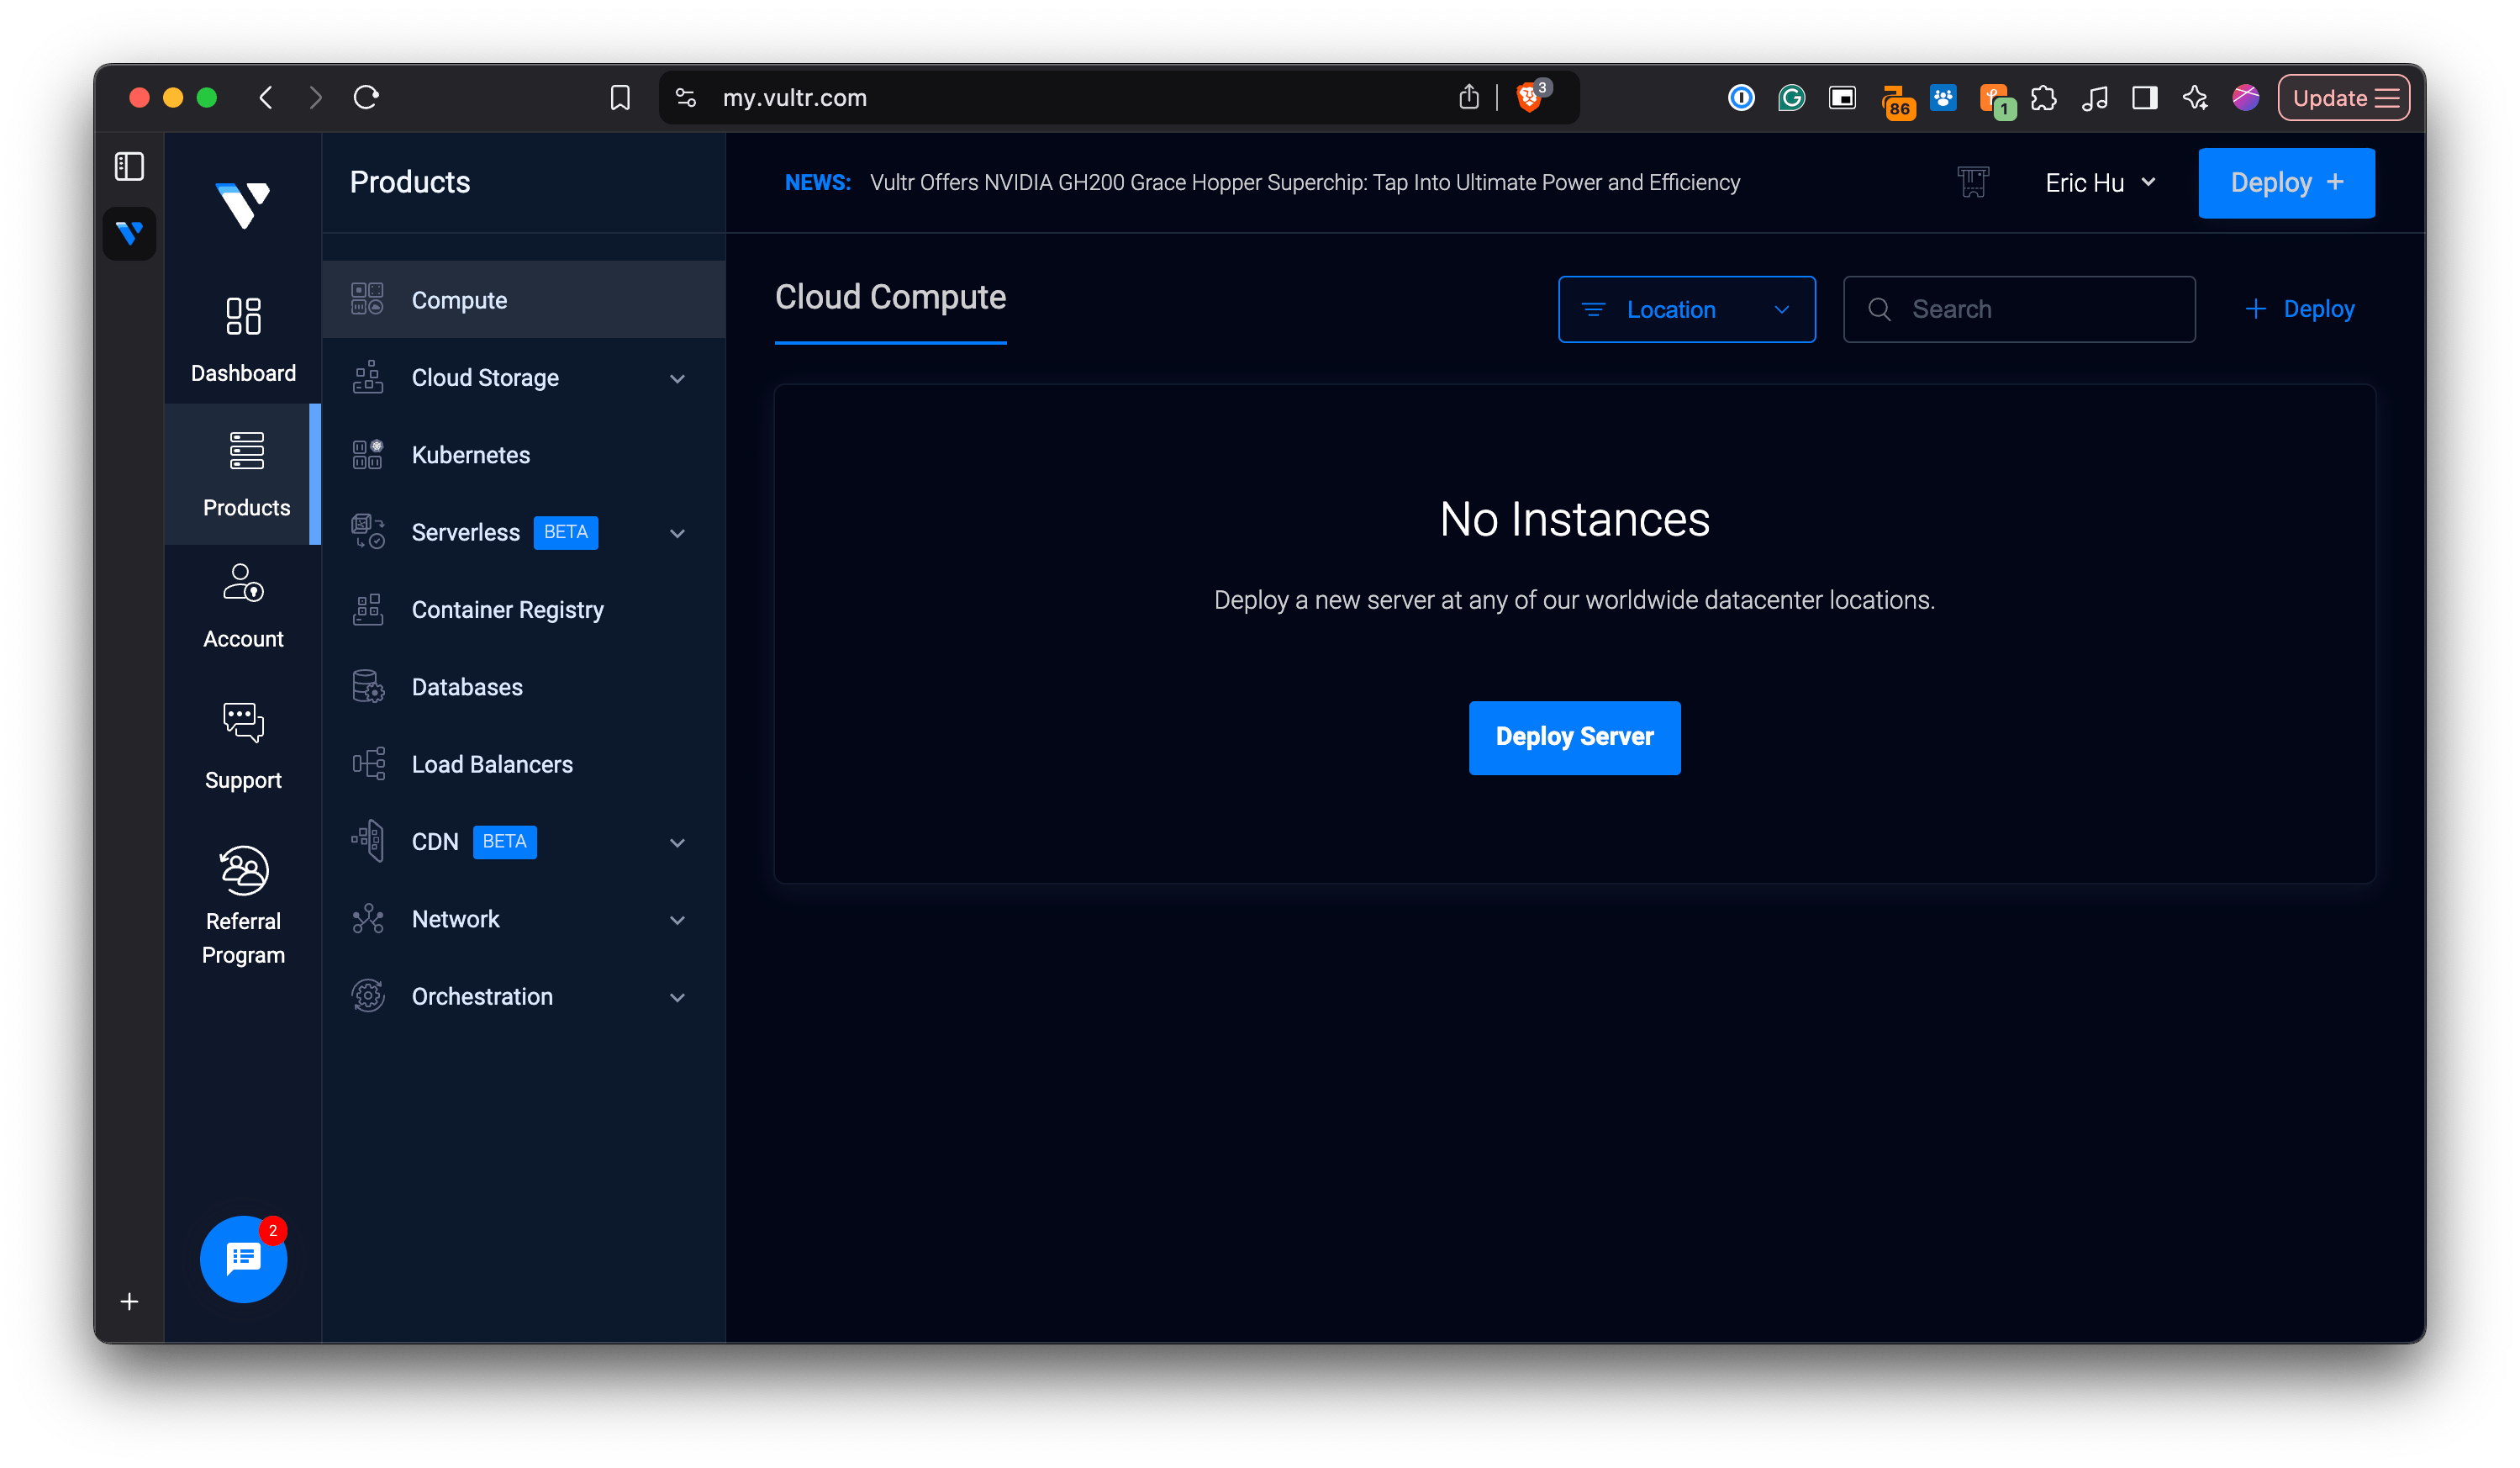Open the Support chat bubbles icon
Screen dimensions: 2520x1468
tap(243, 721)
